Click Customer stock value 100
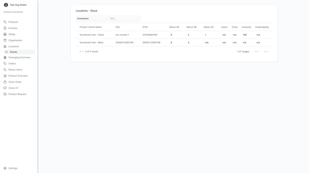 (x=245, y=35)
